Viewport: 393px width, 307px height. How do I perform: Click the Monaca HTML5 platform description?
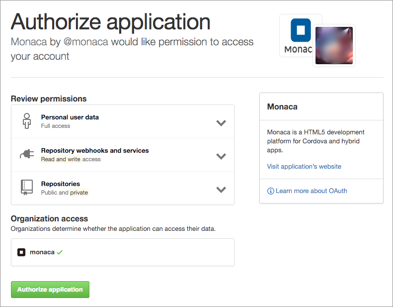pyautogui.click(x=315, y=141)
